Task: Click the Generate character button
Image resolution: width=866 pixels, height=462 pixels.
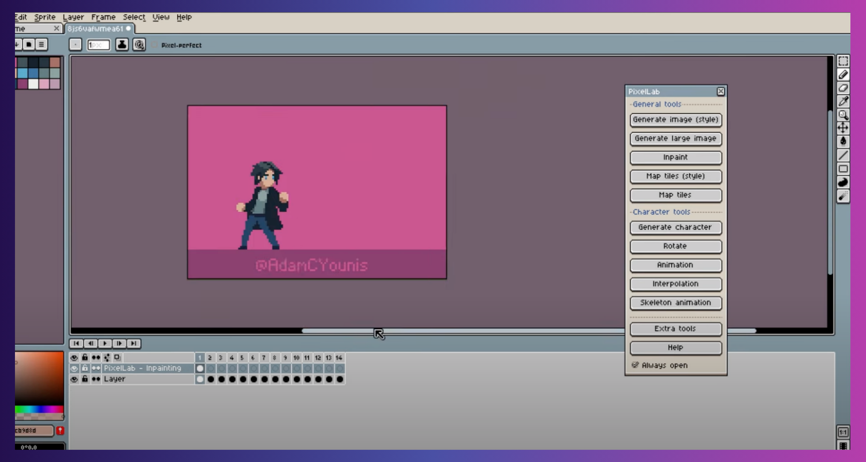Action: click(x=675, y=228)
